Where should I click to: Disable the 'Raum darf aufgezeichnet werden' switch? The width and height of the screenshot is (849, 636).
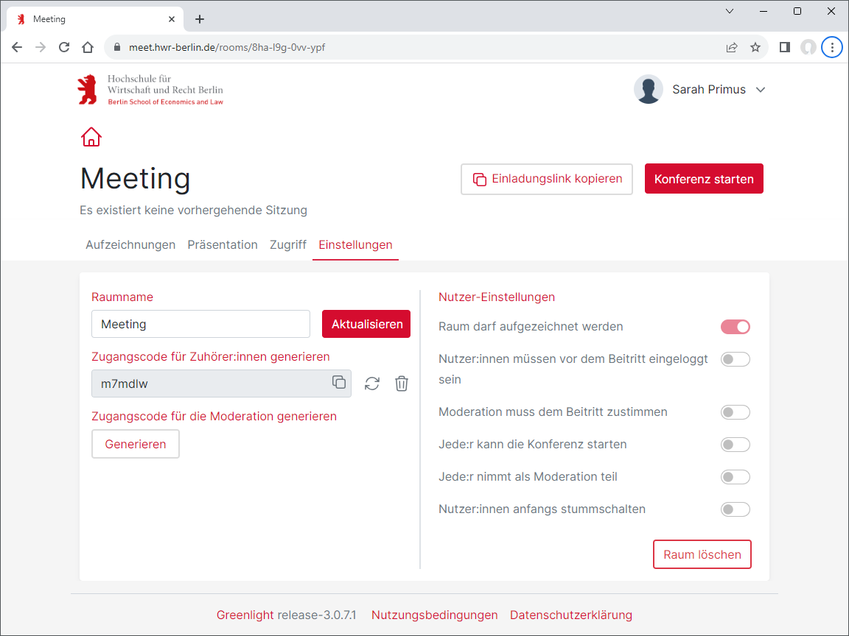pos(735,327)
